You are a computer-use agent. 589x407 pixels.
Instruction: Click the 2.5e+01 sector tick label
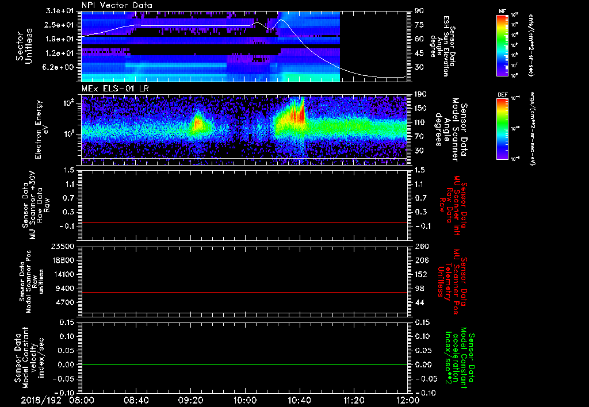[59, 25]
